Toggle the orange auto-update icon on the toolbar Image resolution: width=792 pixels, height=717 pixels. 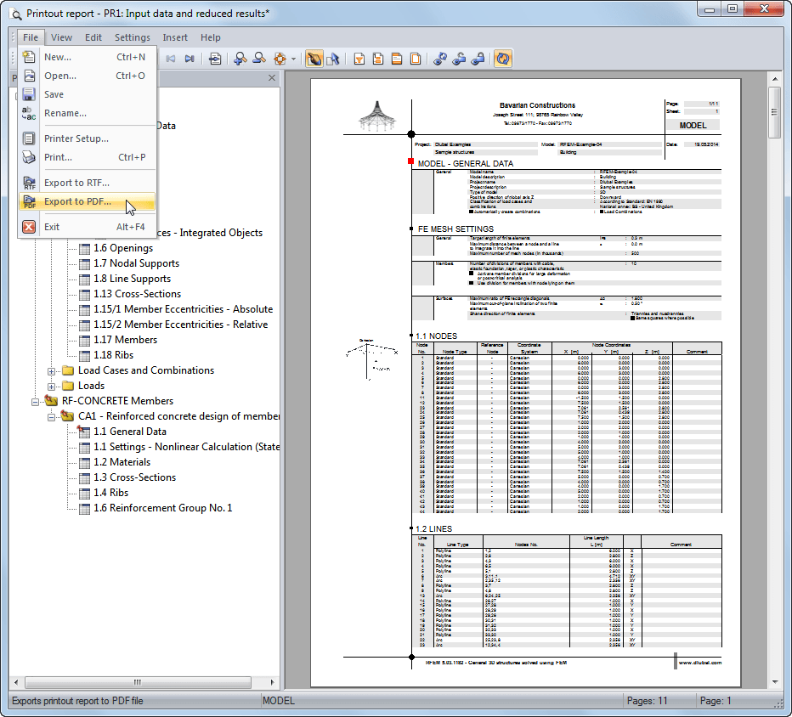pos(502,59)
